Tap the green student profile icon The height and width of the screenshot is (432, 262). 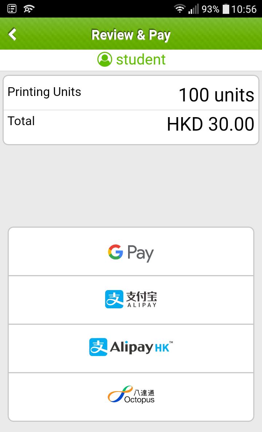pos(105,59)
